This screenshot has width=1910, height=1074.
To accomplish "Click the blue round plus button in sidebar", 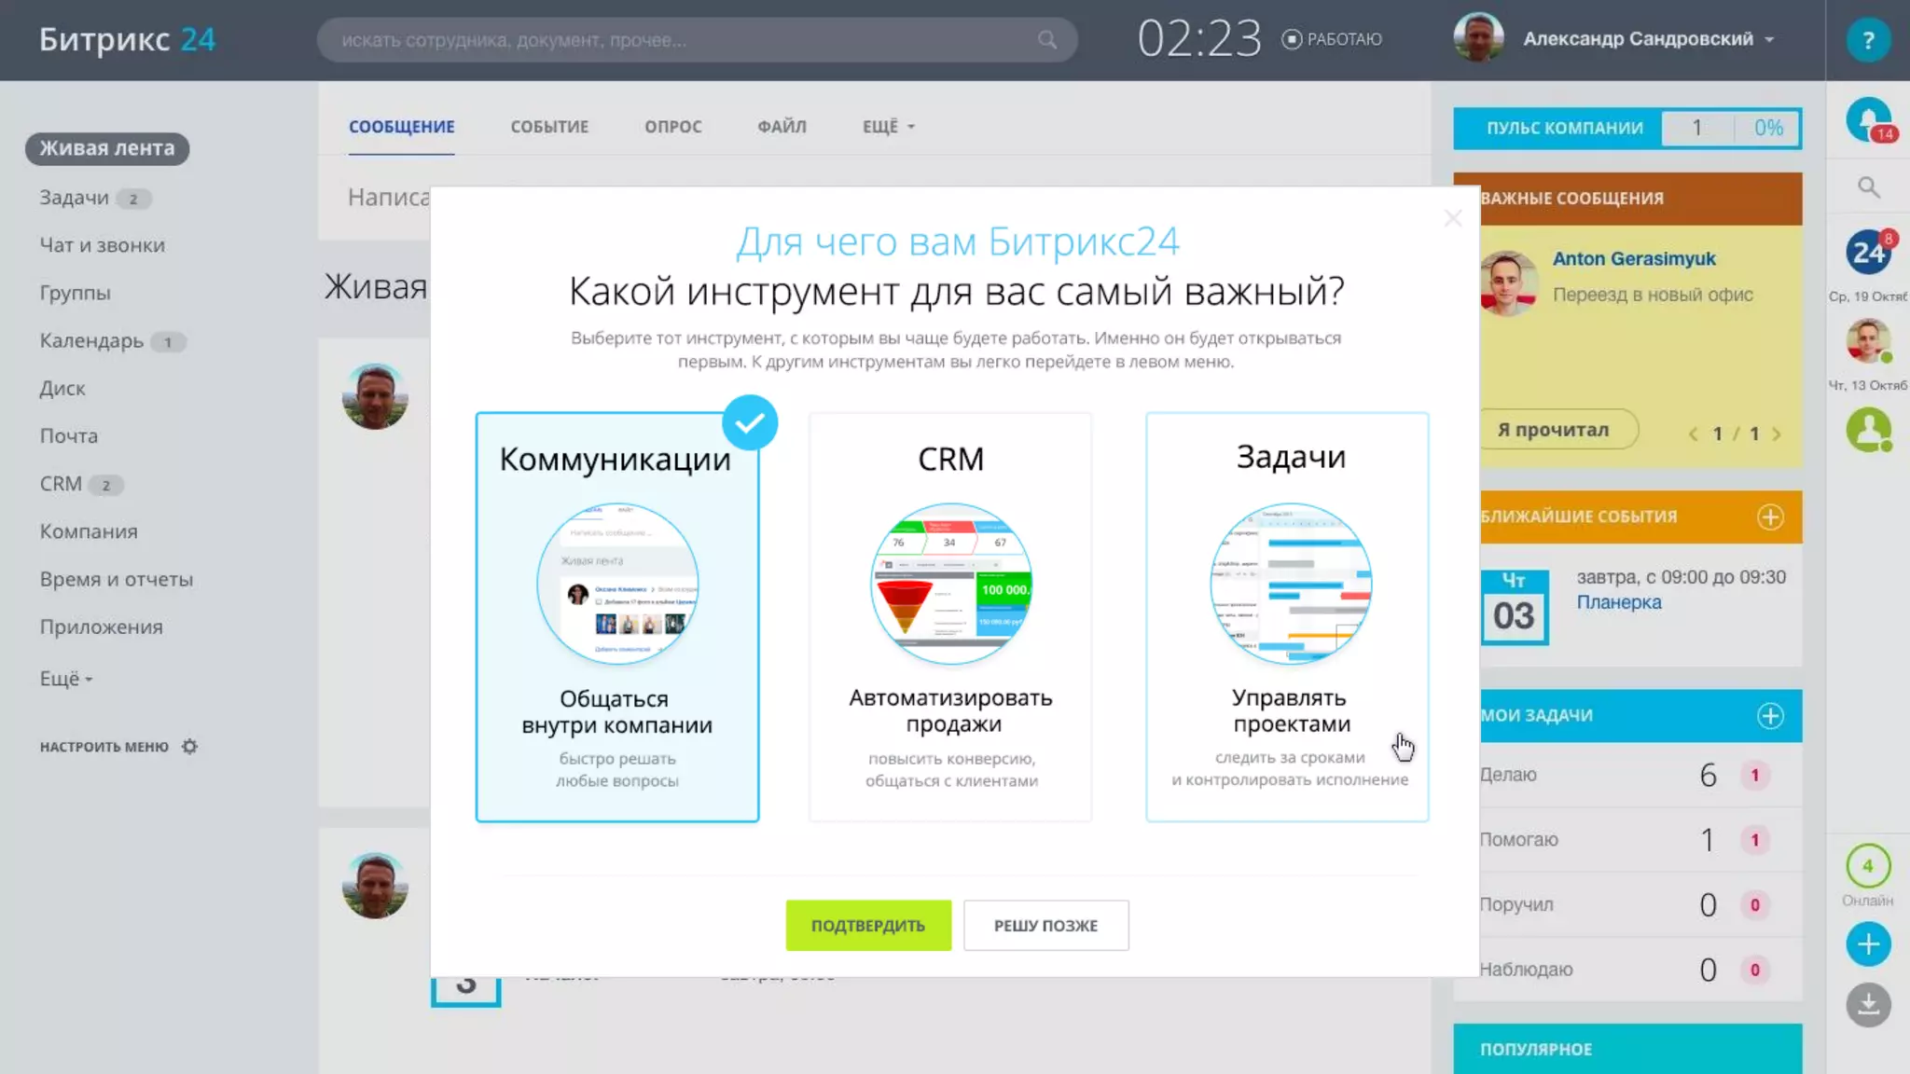I will (1868, 944).
